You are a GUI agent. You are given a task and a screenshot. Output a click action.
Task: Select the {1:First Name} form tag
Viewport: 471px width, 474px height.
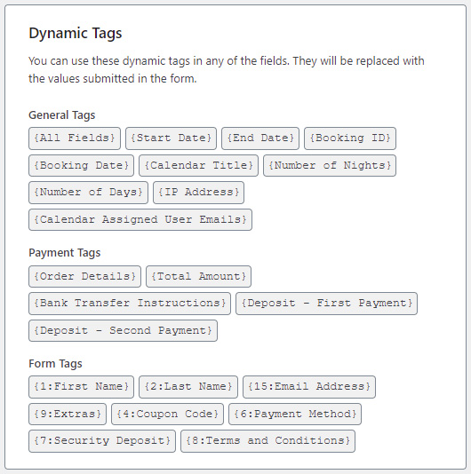81,387
